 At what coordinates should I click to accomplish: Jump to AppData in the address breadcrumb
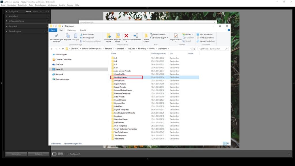pyautogui.click(x=131, y=49)
